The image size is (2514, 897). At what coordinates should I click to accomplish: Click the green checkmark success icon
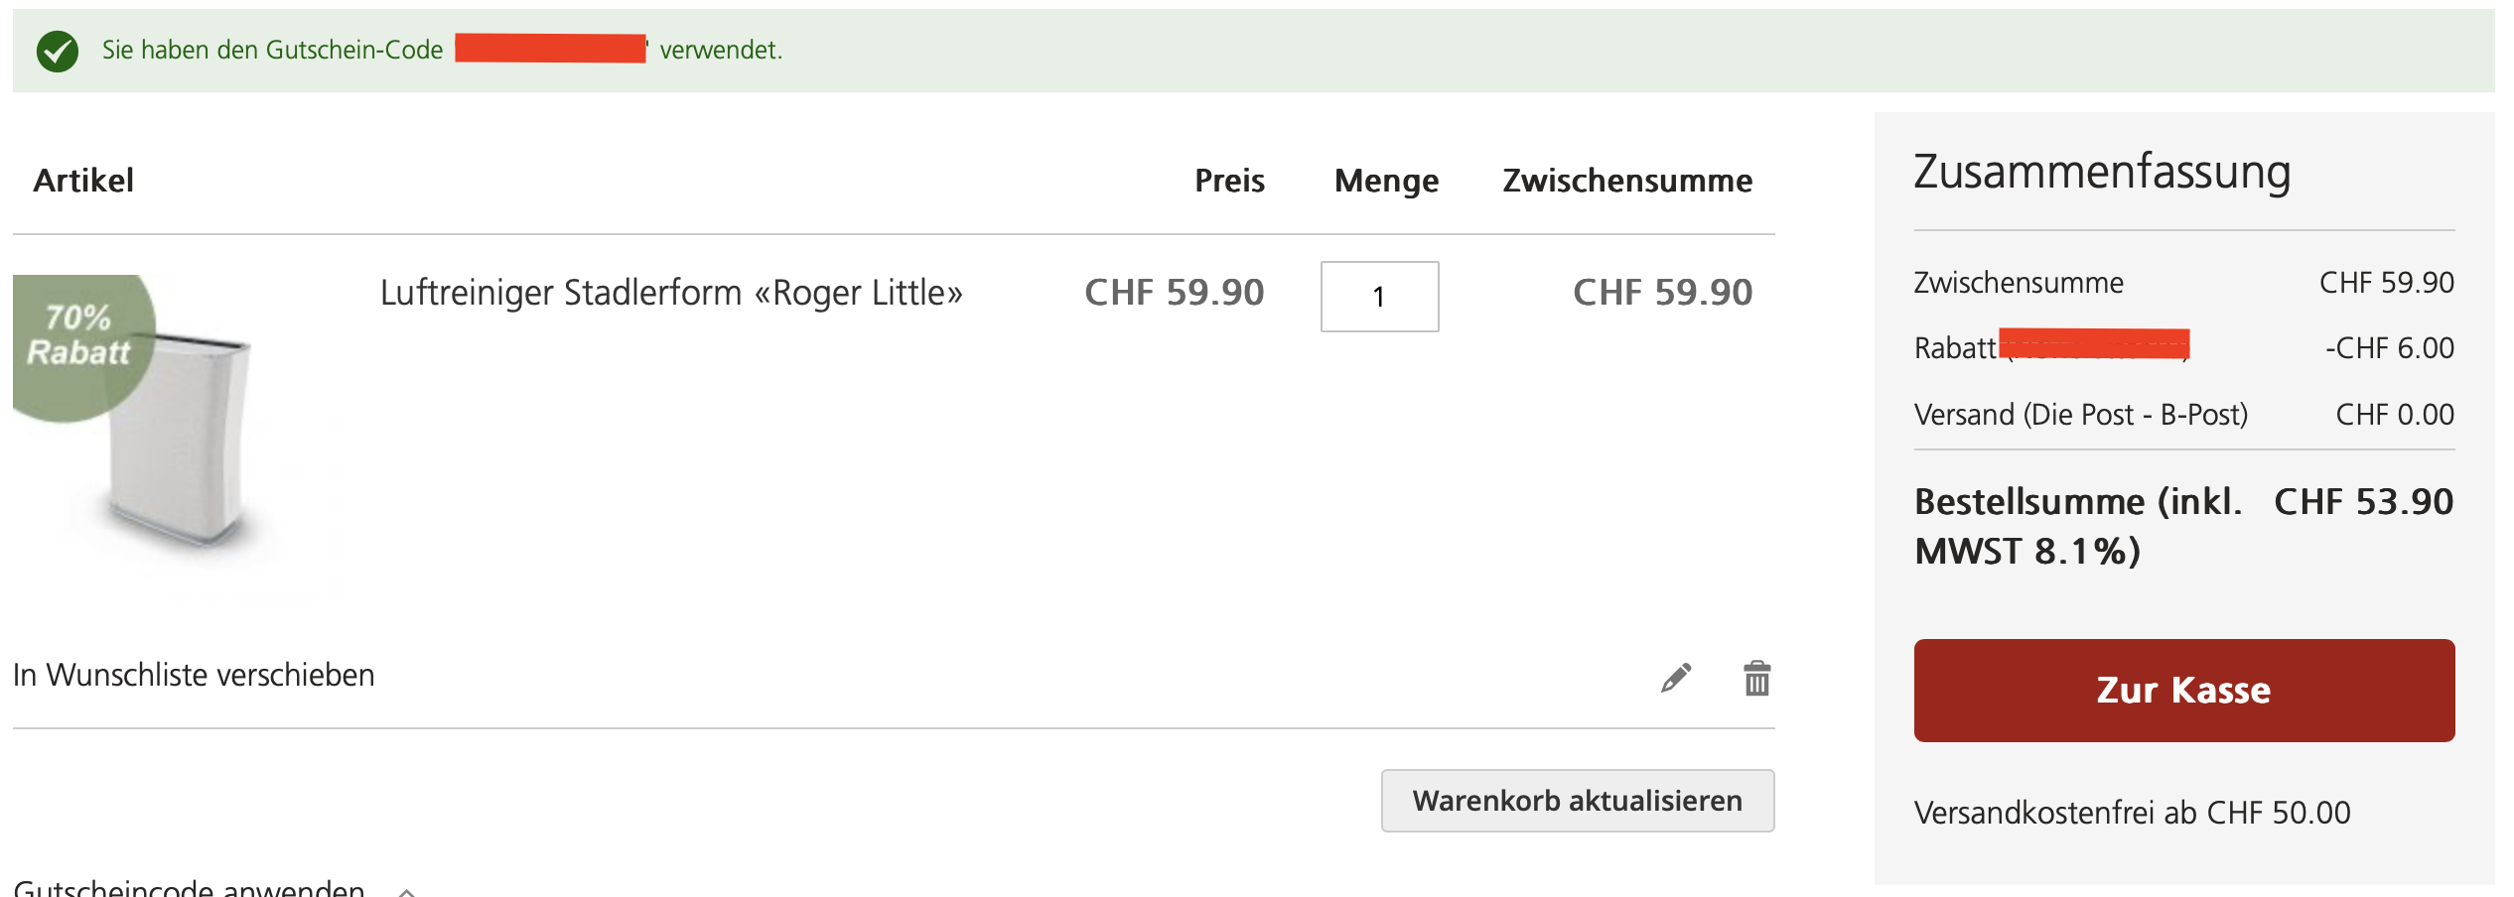point(58,51)
